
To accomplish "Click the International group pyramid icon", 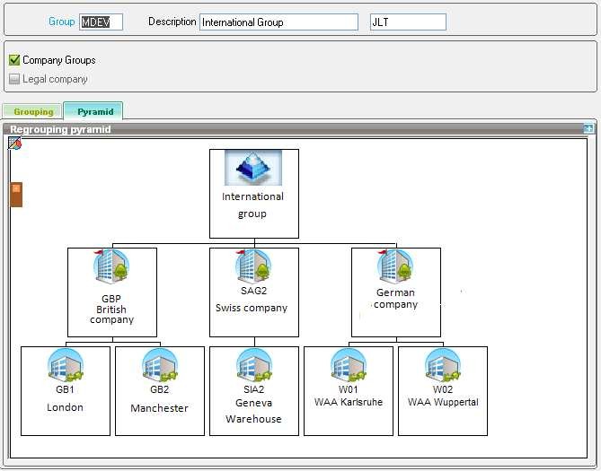I will coord(253,168).
